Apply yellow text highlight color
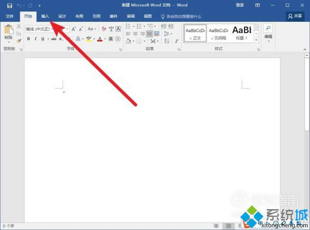 click(x=89, y=39)
